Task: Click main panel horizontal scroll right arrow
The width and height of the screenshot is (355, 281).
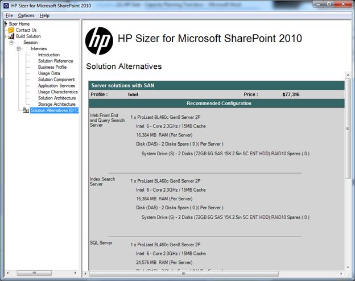Action: (341, 274)
